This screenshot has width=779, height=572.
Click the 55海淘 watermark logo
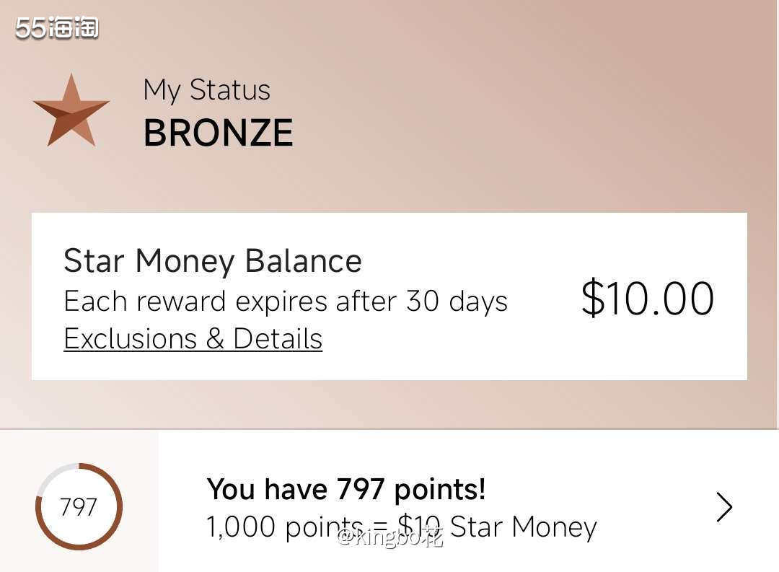tap(56, 29)
